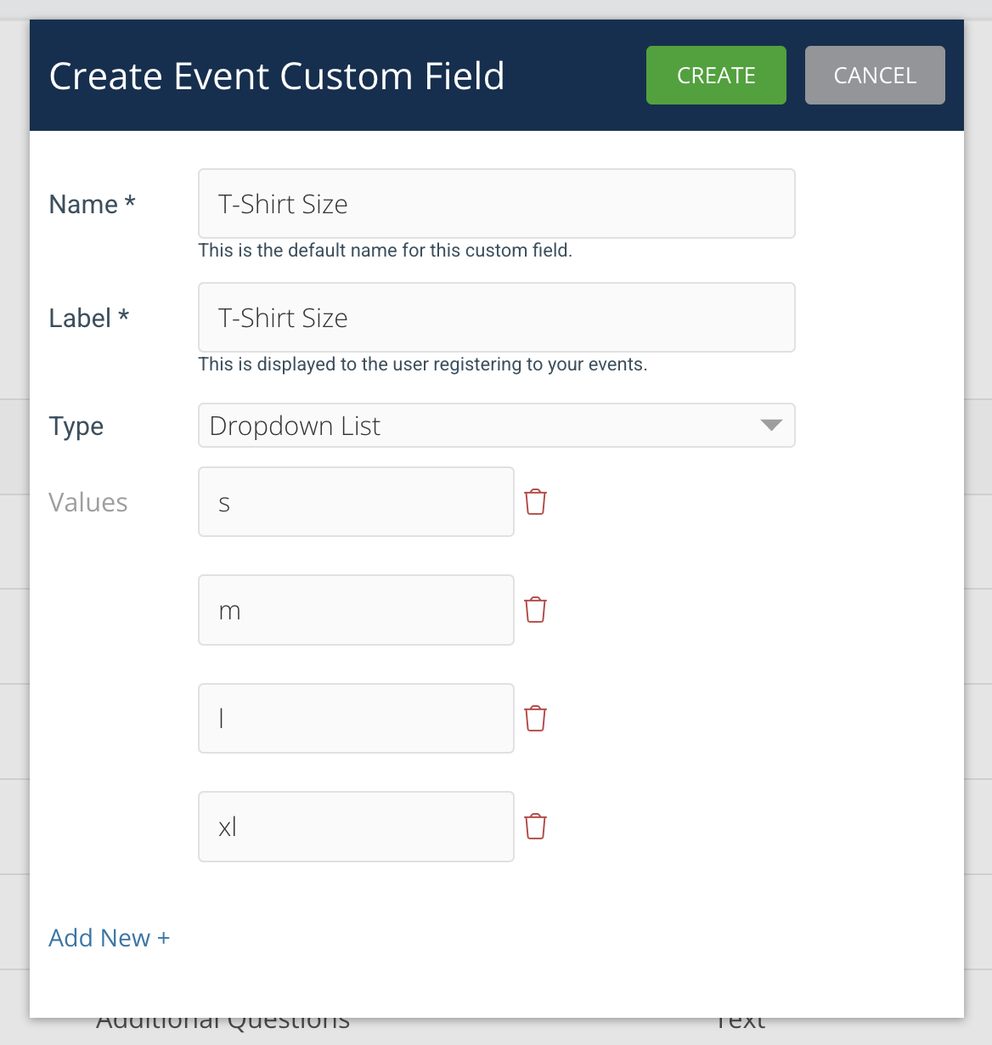
Task: Cancel creating the custom field
Action: click(875, 76)
